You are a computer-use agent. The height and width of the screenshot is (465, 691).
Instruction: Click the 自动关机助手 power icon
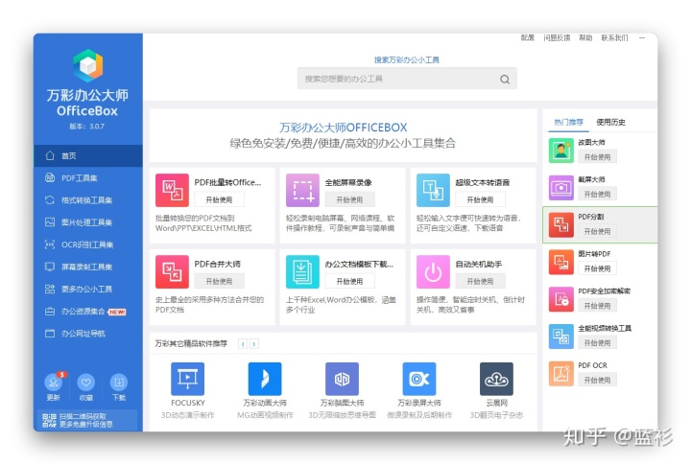pos(433,271)
